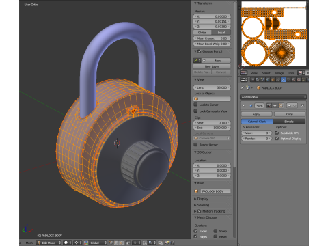Open the Modifiers tab (wrench icon)
The height and width of the screenshot is (246, 328).
pyautogui.click(x=283, y=79)
